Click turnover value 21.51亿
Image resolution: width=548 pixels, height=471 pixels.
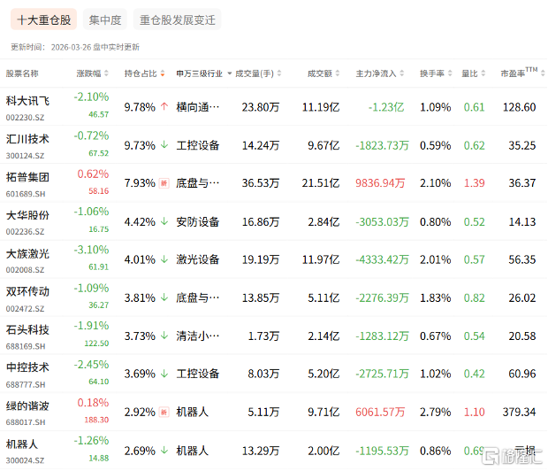click(321, 182)
